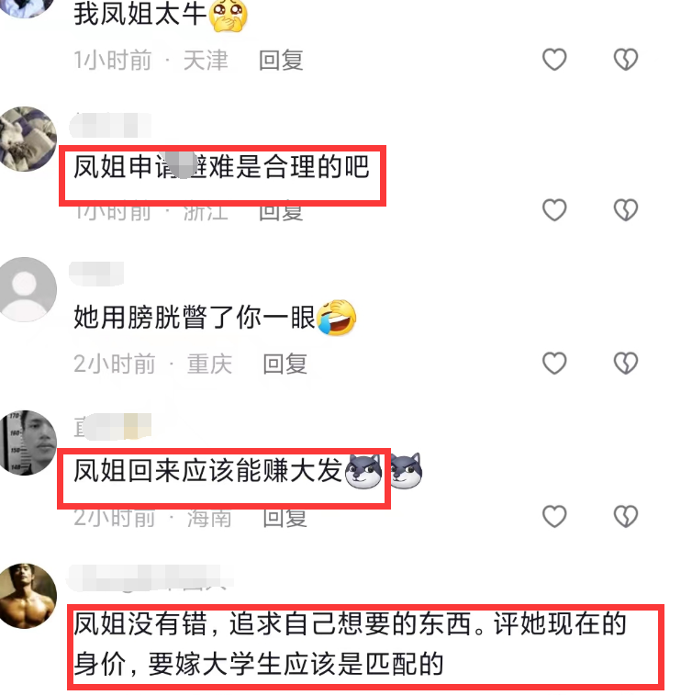Reply to the Tianjin comment via 回复
Image resolution: width=692 pixels, height=695 pixels.
click(x=282, y=61)
